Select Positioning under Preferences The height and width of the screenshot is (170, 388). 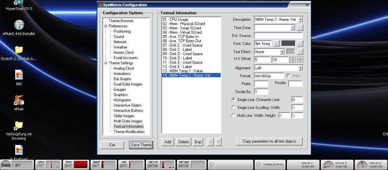click(x=122, y=31)
